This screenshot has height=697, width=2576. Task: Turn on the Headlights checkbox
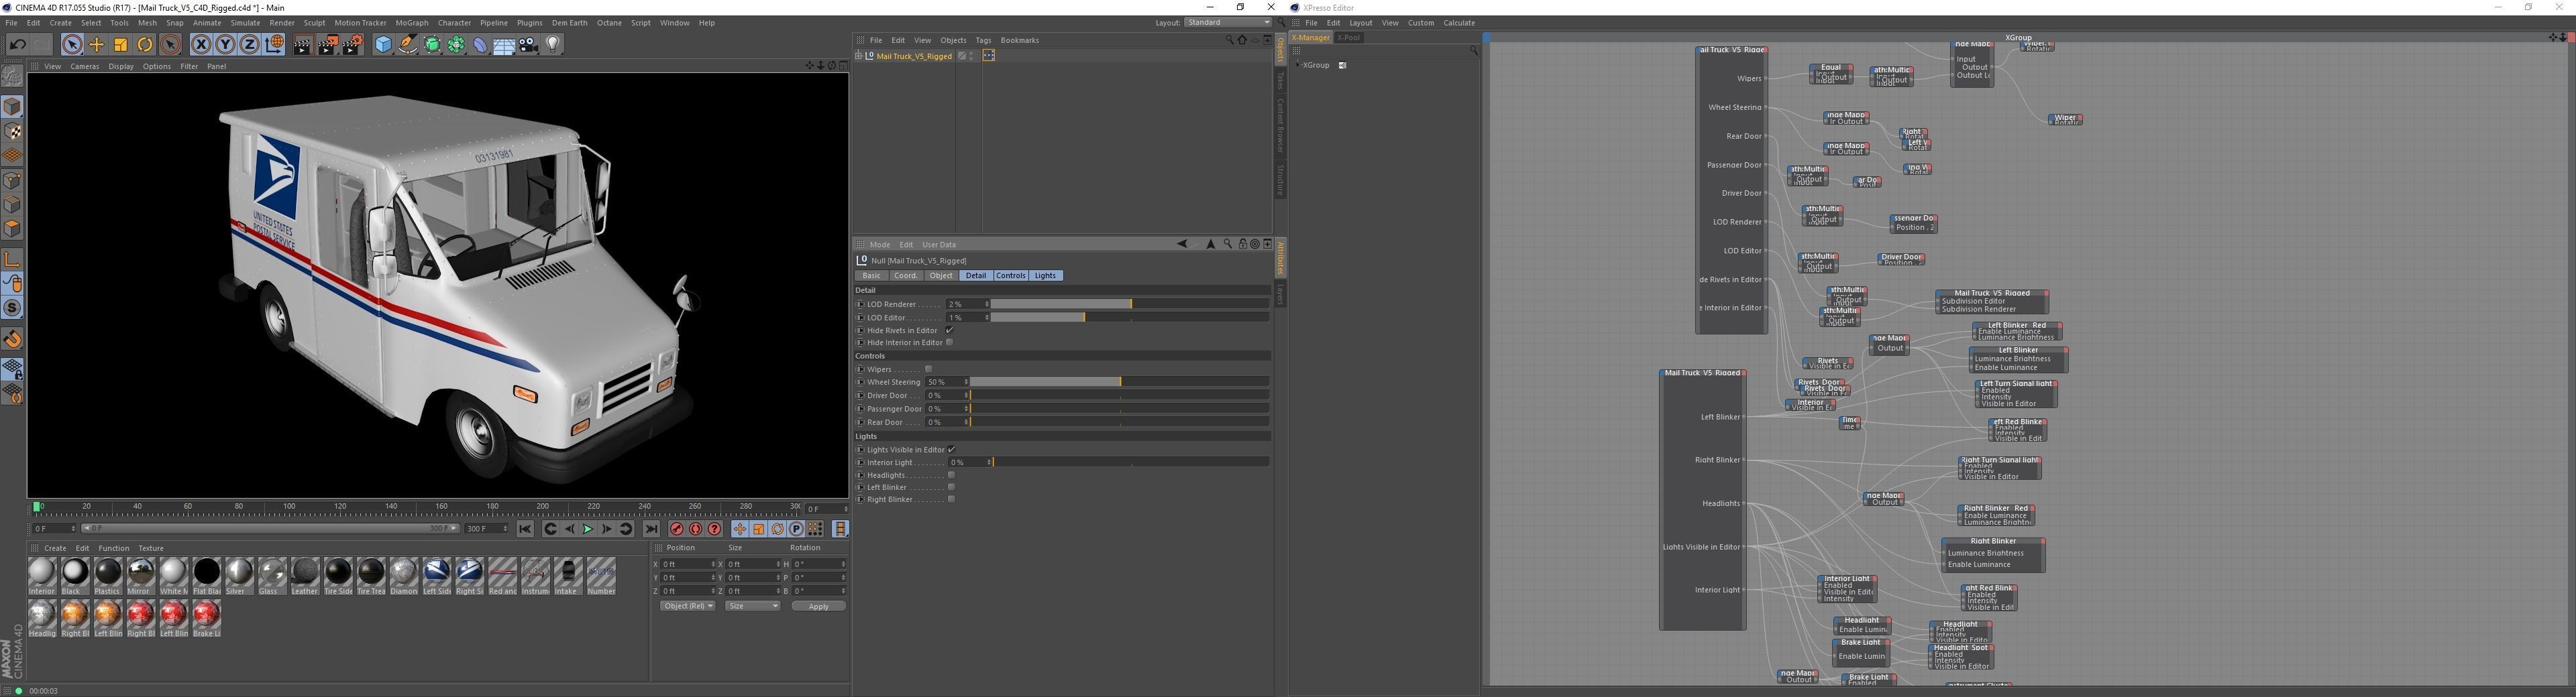pyautogui.click(x=952, y=475)
